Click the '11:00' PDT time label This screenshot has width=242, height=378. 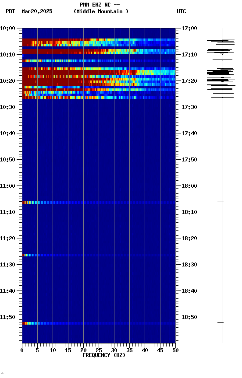[7, 186]
